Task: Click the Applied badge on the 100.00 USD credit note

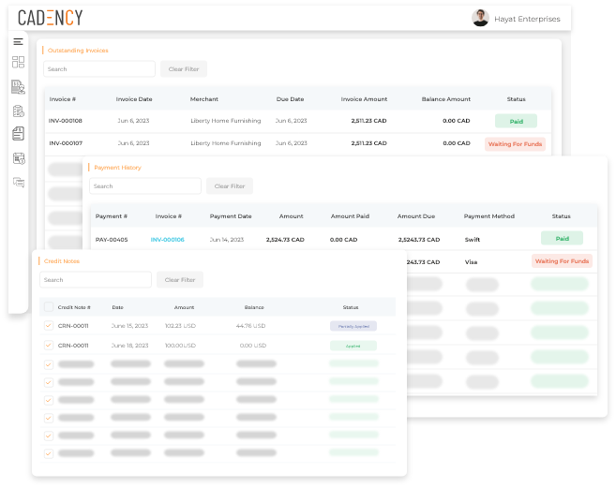Action: tap(353, 346)
